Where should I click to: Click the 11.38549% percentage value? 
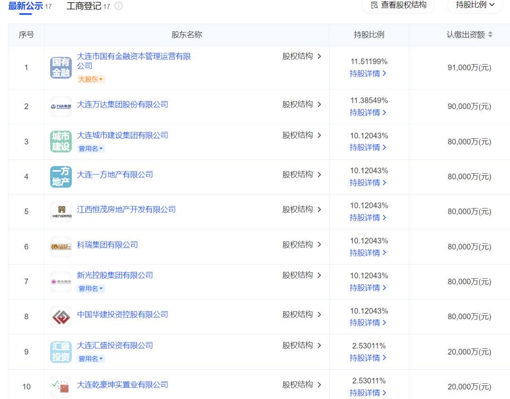(x=369, y=101)
